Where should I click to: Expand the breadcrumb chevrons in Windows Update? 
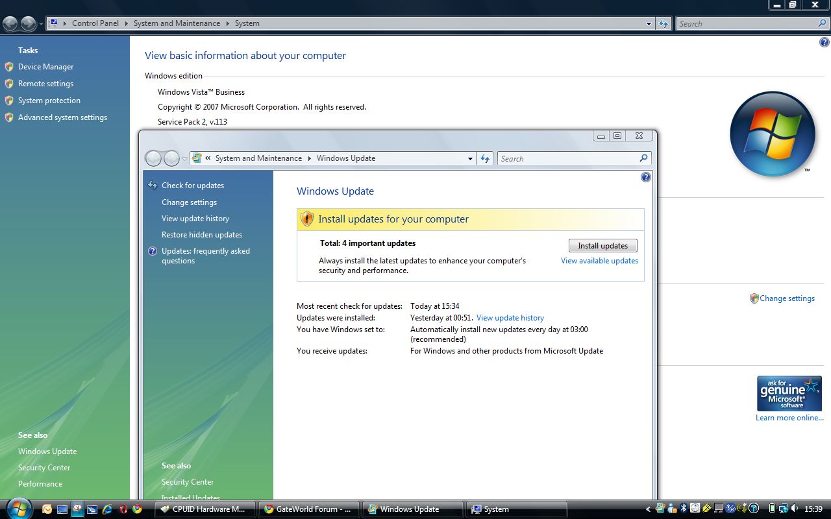(208, 158)
